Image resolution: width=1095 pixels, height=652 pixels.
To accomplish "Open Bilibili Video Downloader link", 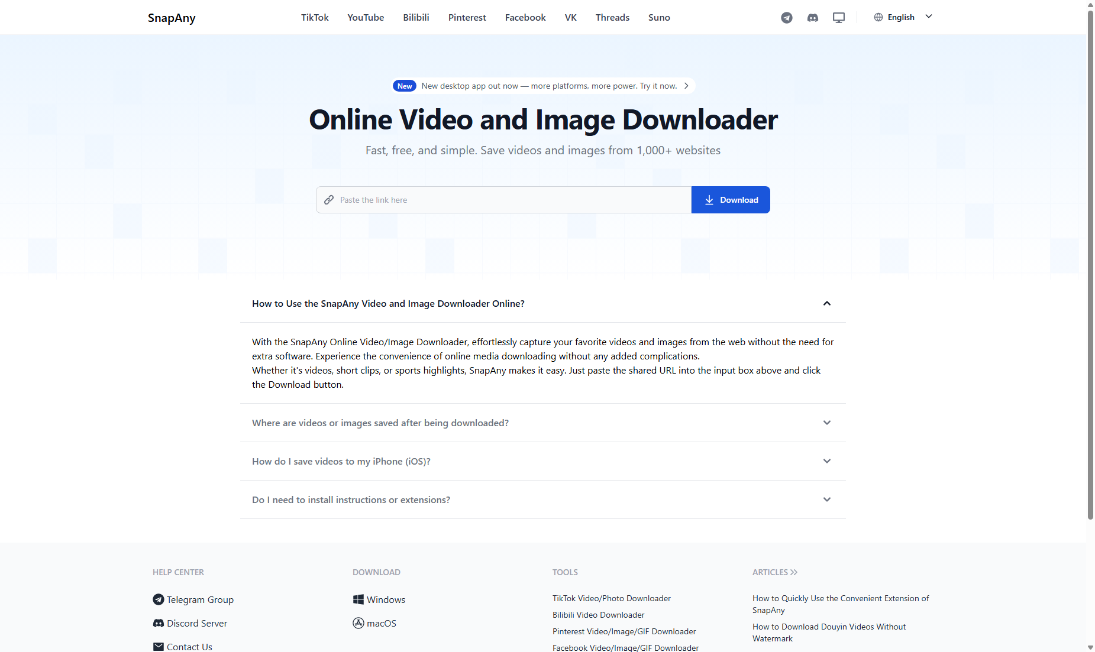I will point(599,615).
